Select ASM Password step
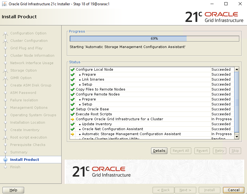 pos(23,93)
